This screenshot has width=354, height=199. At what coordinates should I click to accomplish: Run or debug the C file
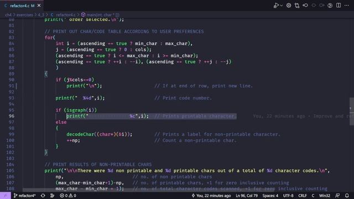click(276, 6)
